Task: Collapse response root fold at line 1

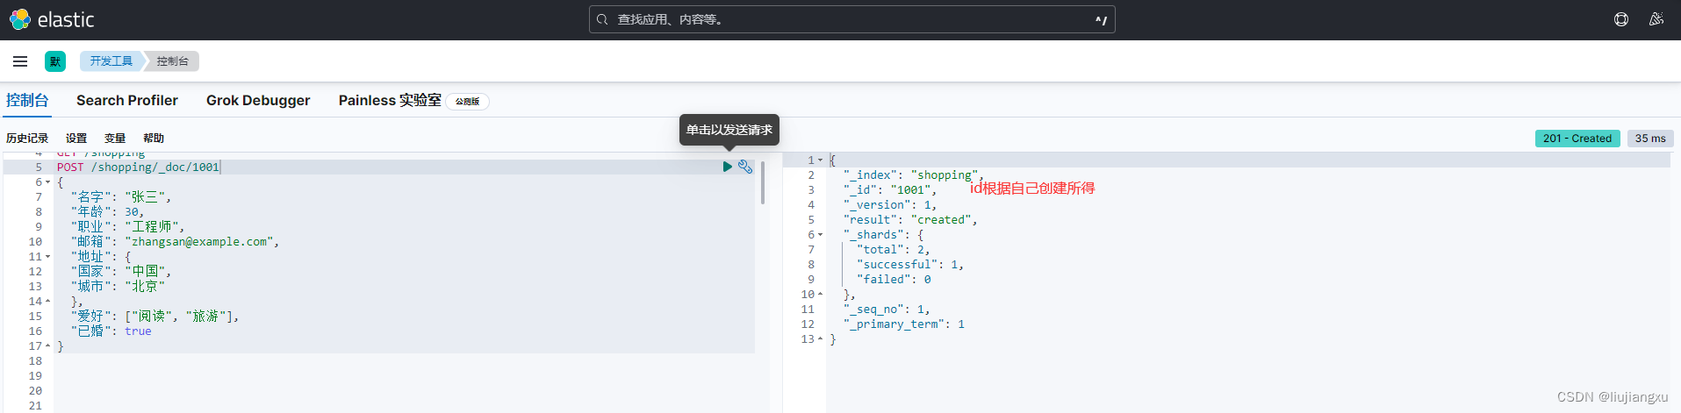Action: [x=821, y=160]
